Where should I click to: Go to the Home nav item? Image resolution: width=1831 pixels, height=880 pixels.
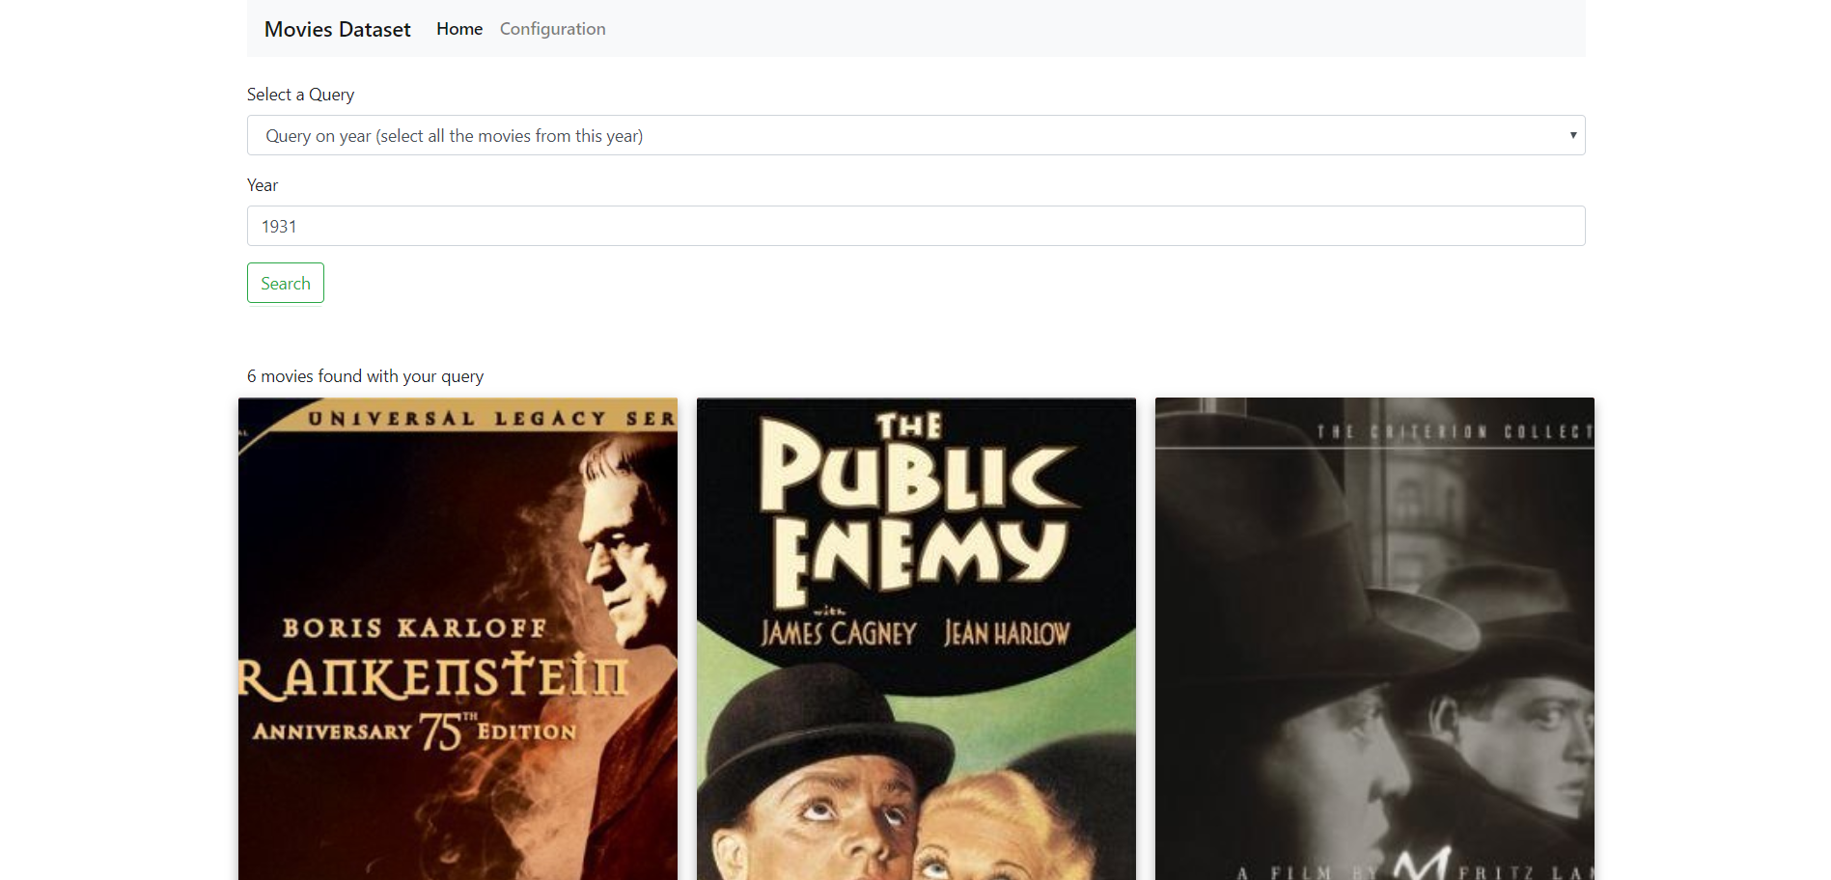pyautogui.click(x=459, y=29)
